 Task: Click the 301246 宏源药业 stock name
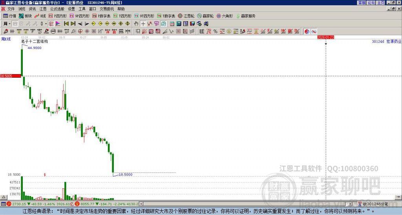387,41
